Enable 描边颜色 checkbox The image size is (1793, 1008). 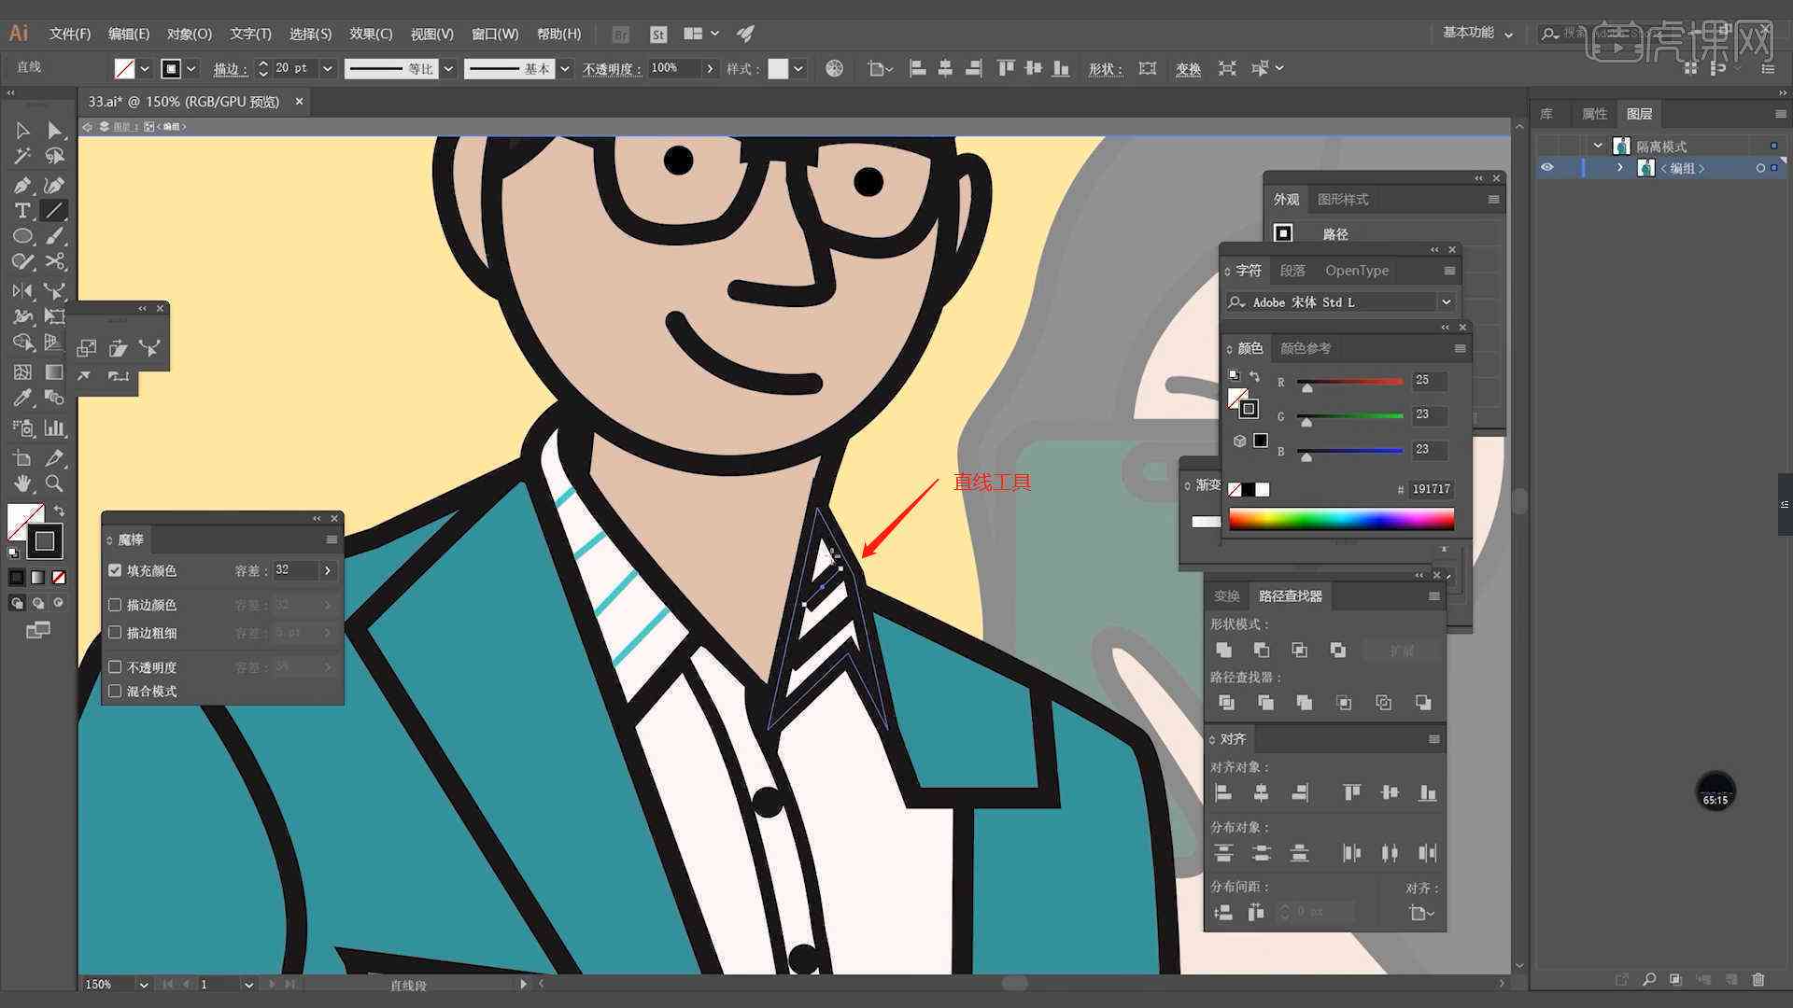coord(115,605)
